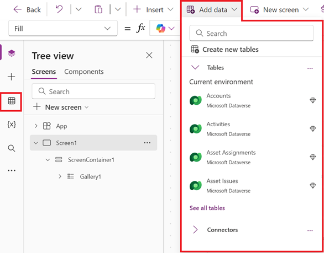Open the paste options dropdown arrow

tap(118, 9)
